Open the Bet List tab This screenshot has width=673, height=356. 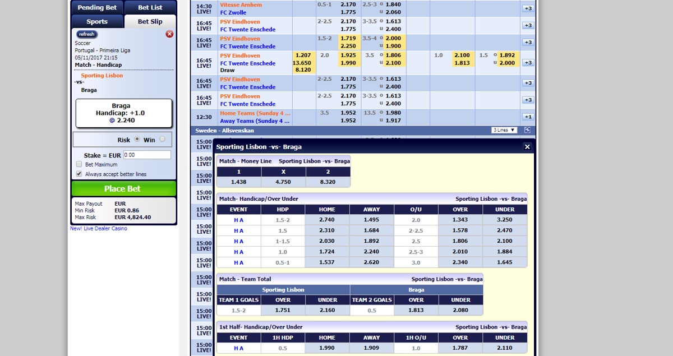coord(150,7)
